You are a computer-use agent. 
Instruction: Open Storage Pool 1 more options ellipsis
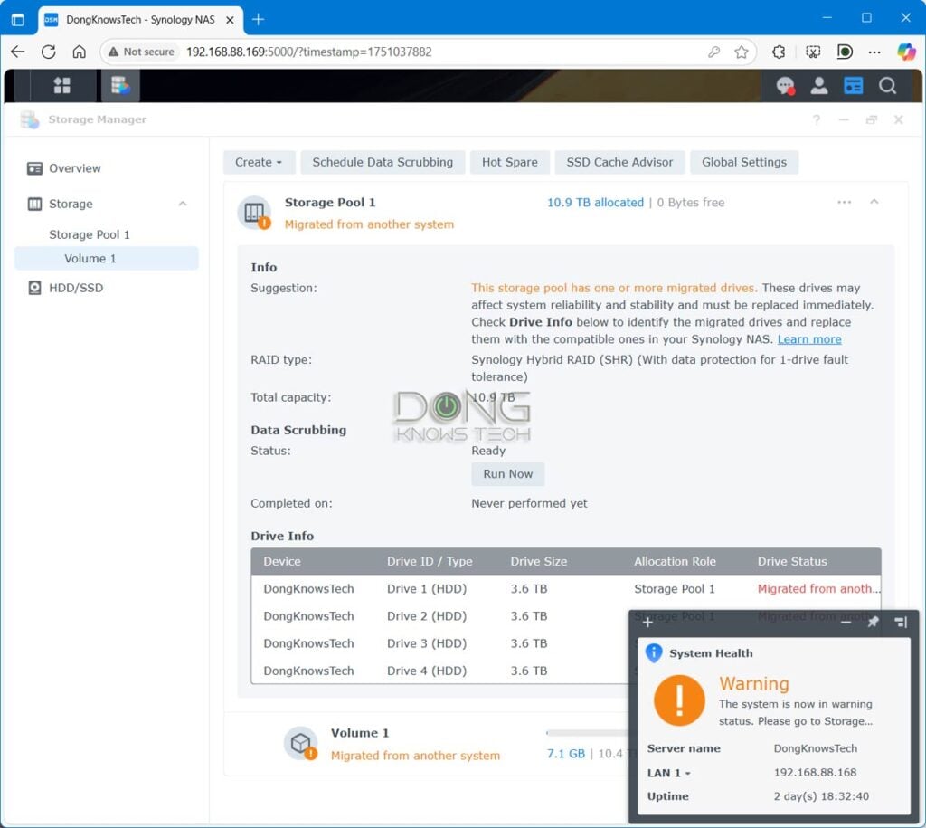[845, 202]
